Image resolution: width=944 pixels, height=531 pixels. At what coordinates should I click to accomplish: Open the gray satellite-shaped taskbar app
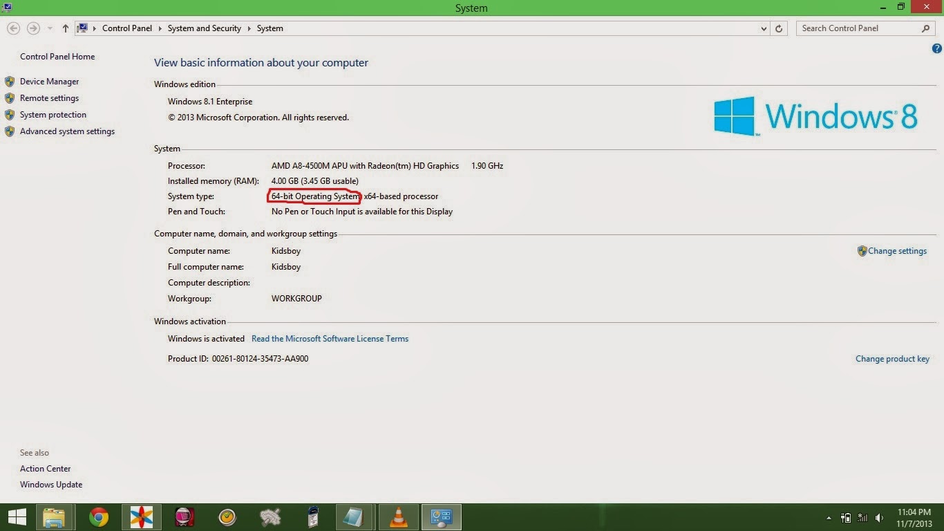(x=270, y=517)
